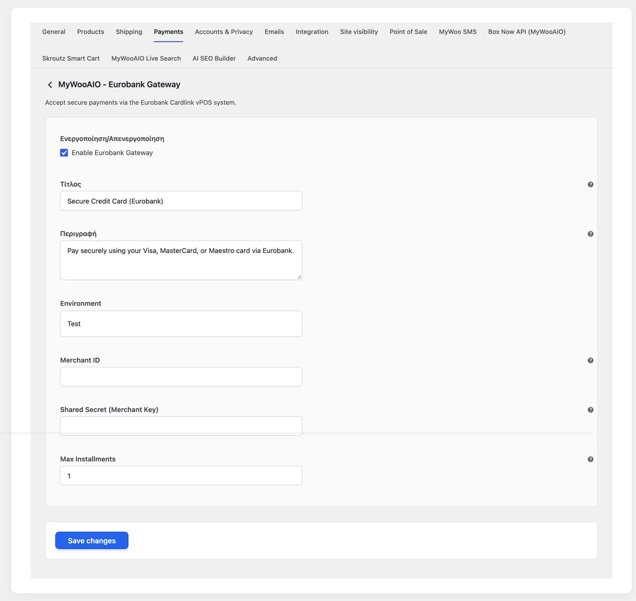The height and width of the screenshot is (601, 636).
Task: Go to Point of Sale tab
Action: (x=409, y=32)
